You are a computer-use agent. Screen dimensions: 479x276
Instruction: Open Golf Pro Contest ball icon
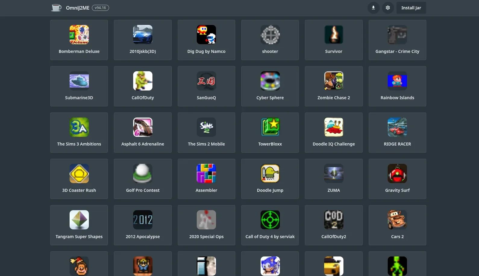pos(143,173)
